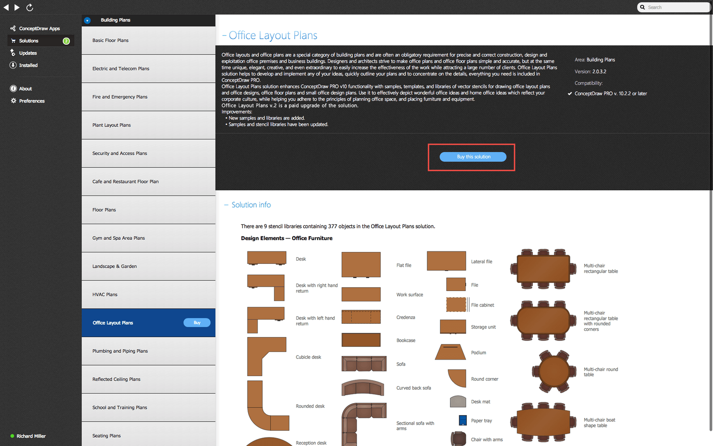713x446 pixels.
Task: Select Cafe and Restaurant Floor Plan
Action: coord(148,182)
